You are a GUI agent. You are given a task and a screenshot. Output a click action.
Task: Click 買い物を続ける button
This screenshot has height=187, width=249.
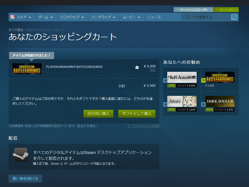point(25,178)
